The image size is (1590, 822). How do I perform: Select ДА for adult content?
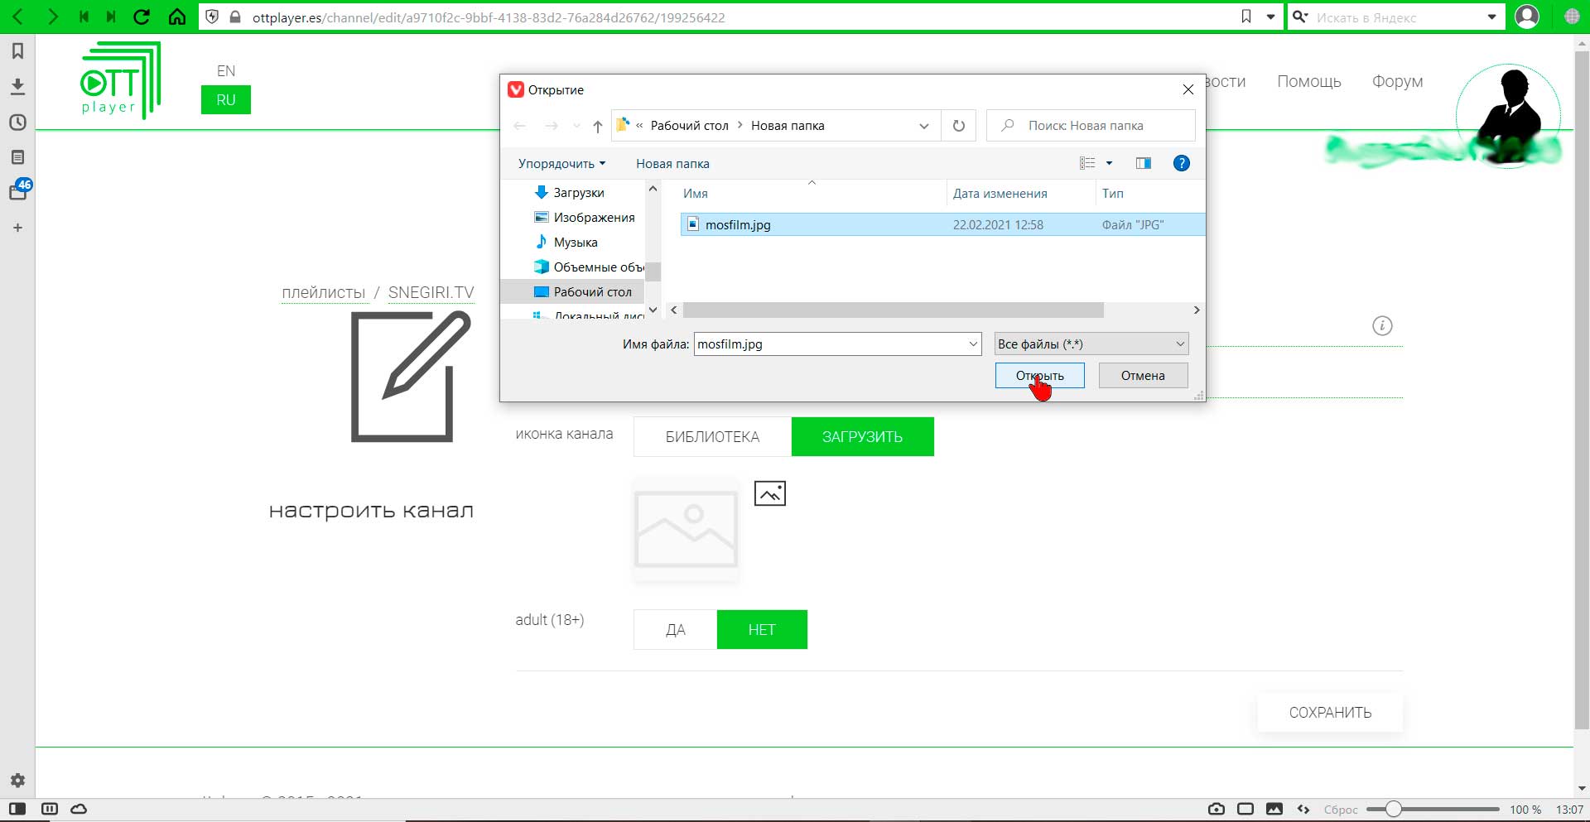[676, 630]
